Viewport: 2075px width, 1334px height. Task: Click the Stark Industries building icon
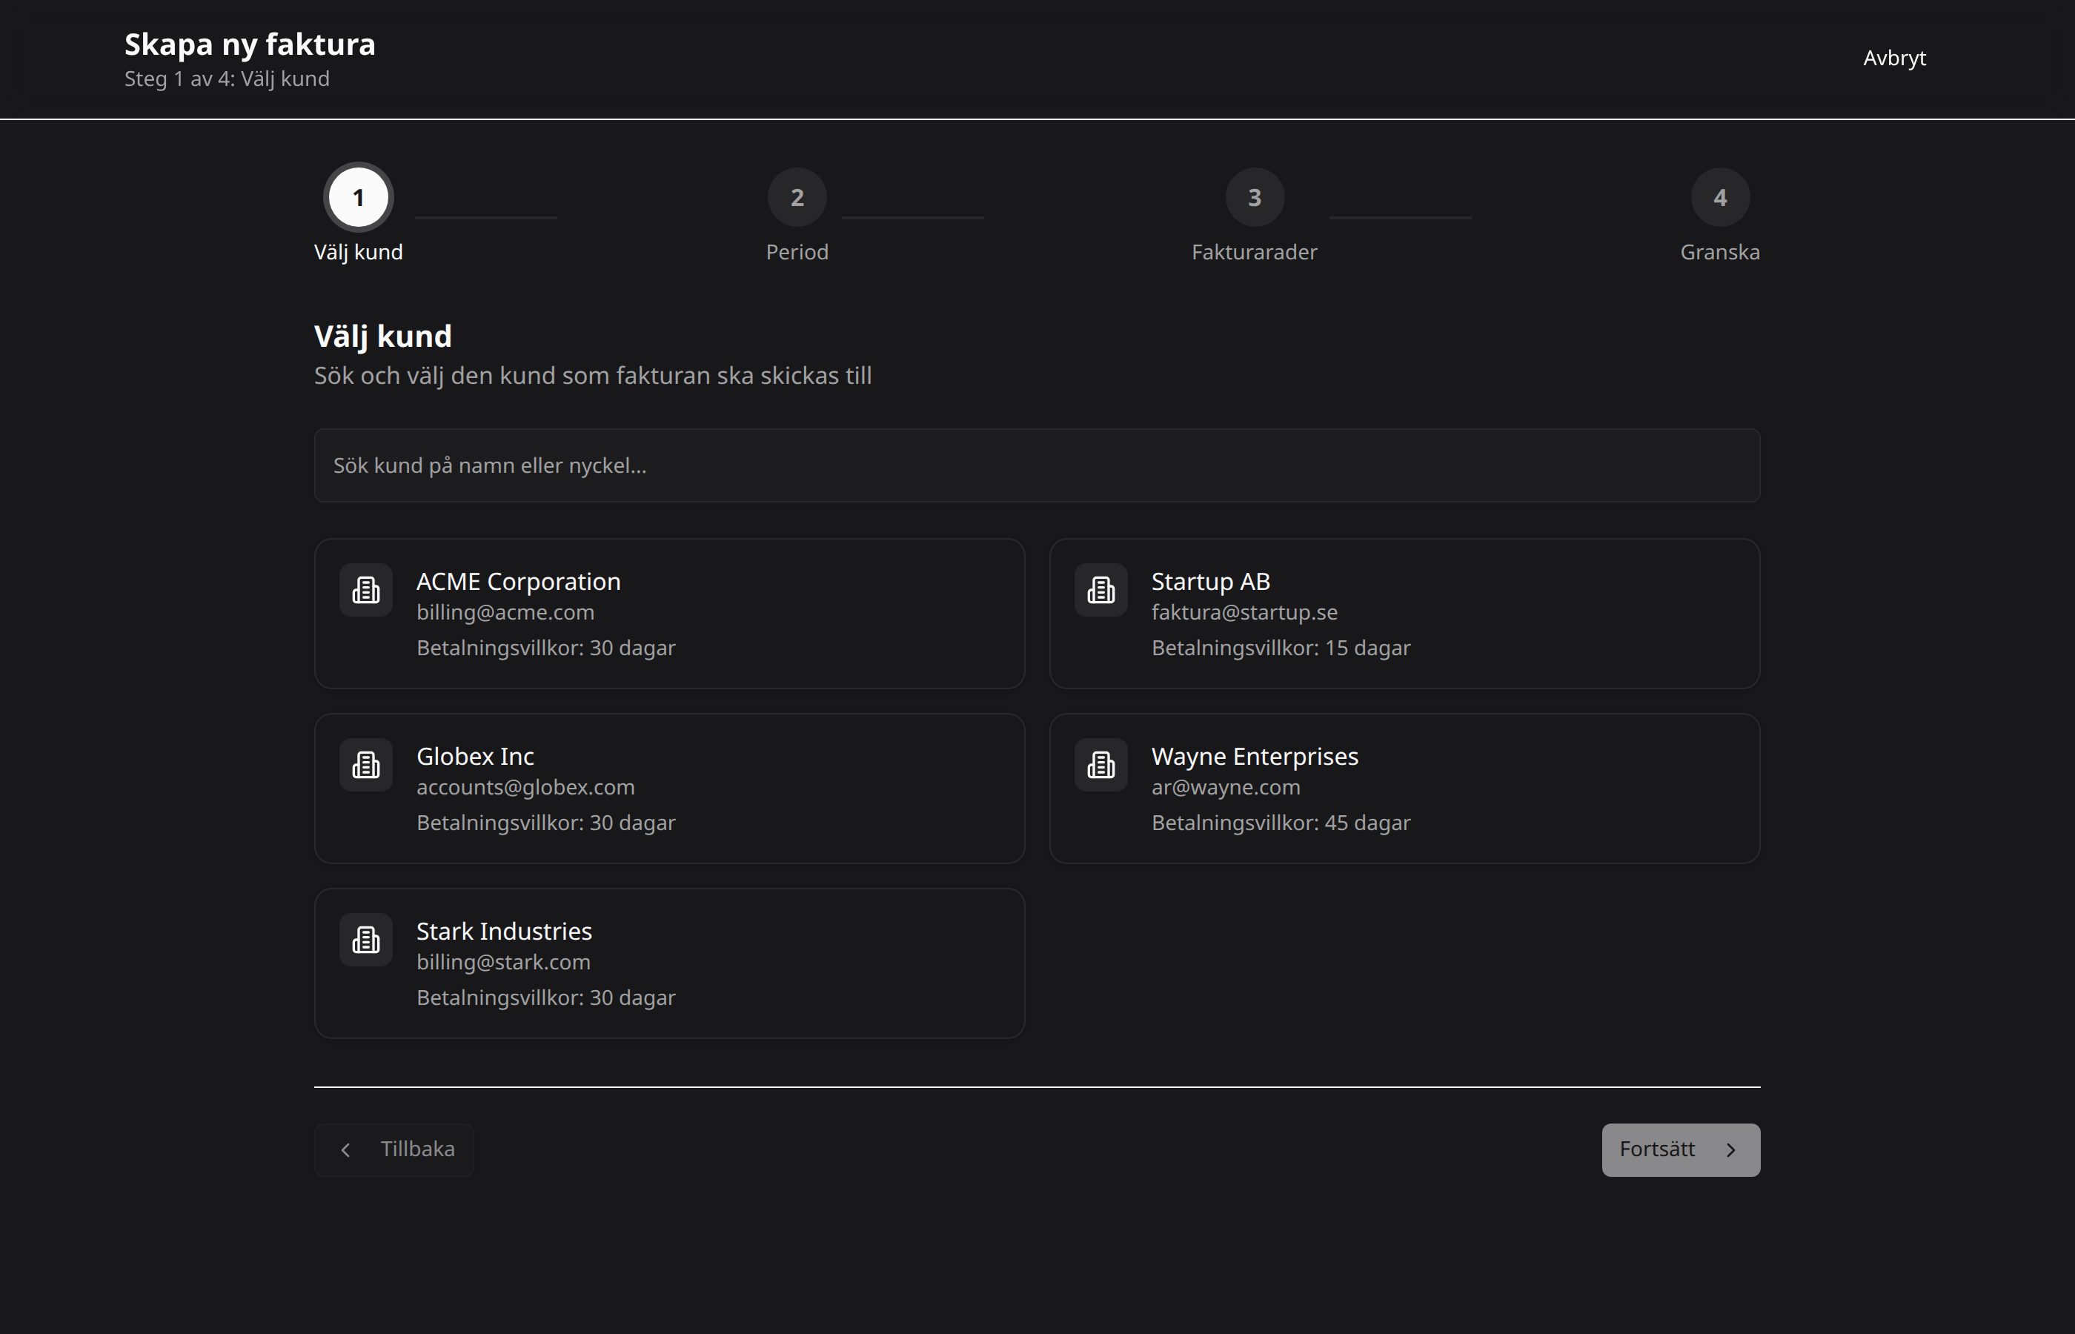point(365,939)
